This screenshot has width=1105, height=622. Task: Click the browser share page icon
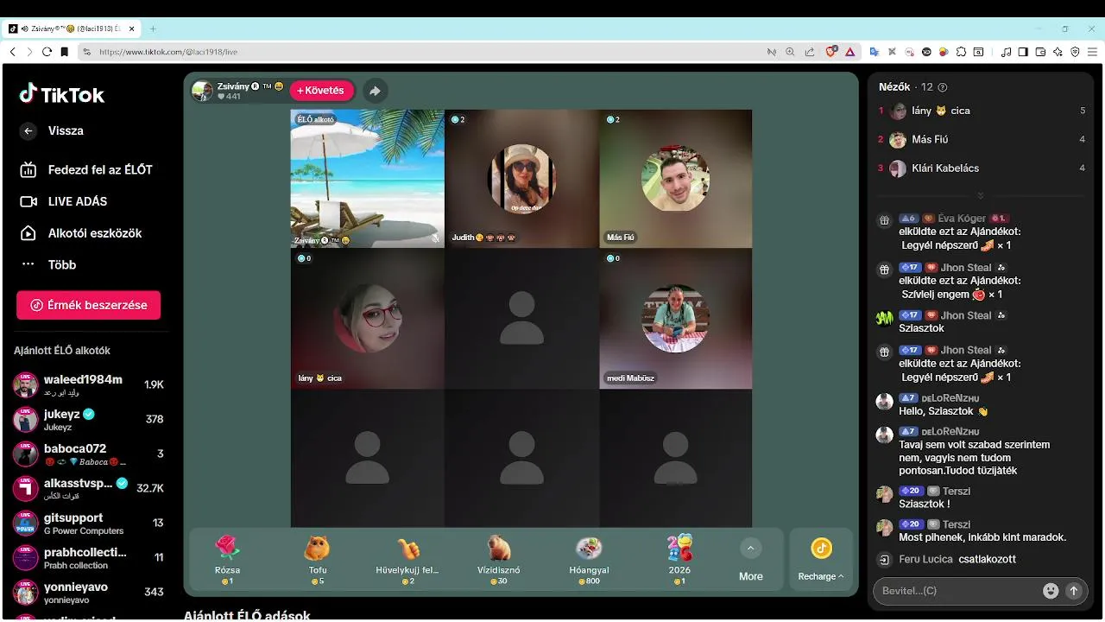[x=809, y=52]
